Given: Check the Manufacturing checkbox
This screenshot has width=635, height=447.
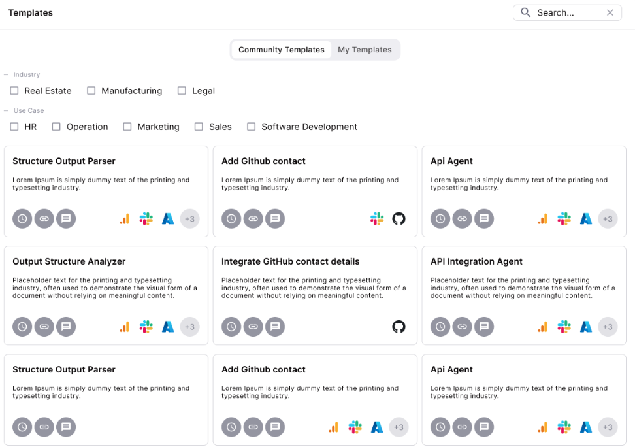Looking at the screenshot, I should 91,91.
